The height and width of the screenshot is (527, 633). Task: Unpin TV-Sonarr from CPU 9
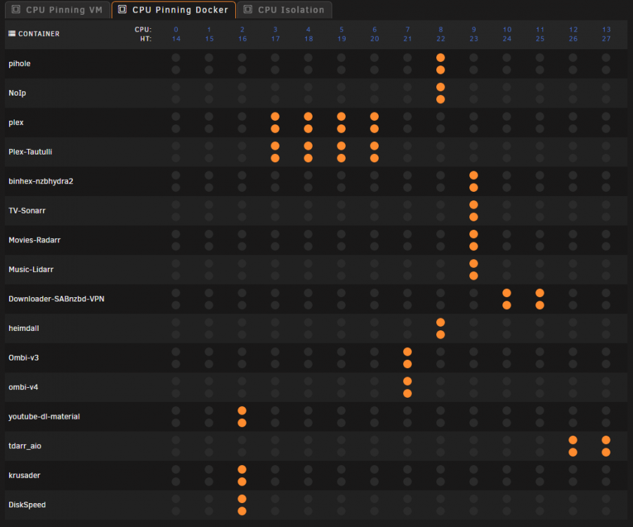click(474, 204)
